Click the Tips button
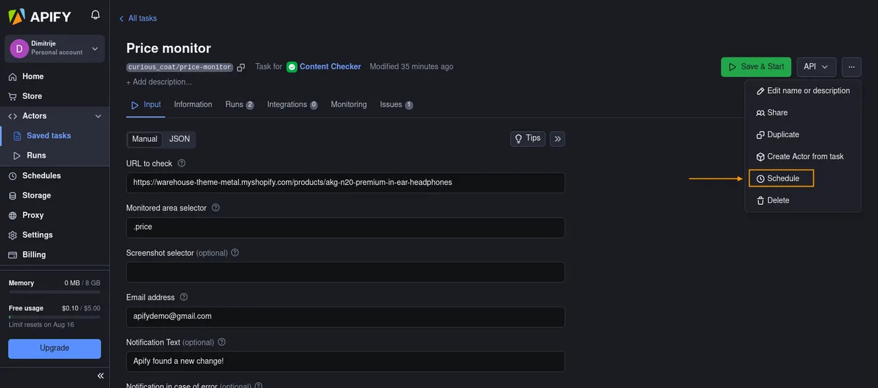 (x=527, y=138)
